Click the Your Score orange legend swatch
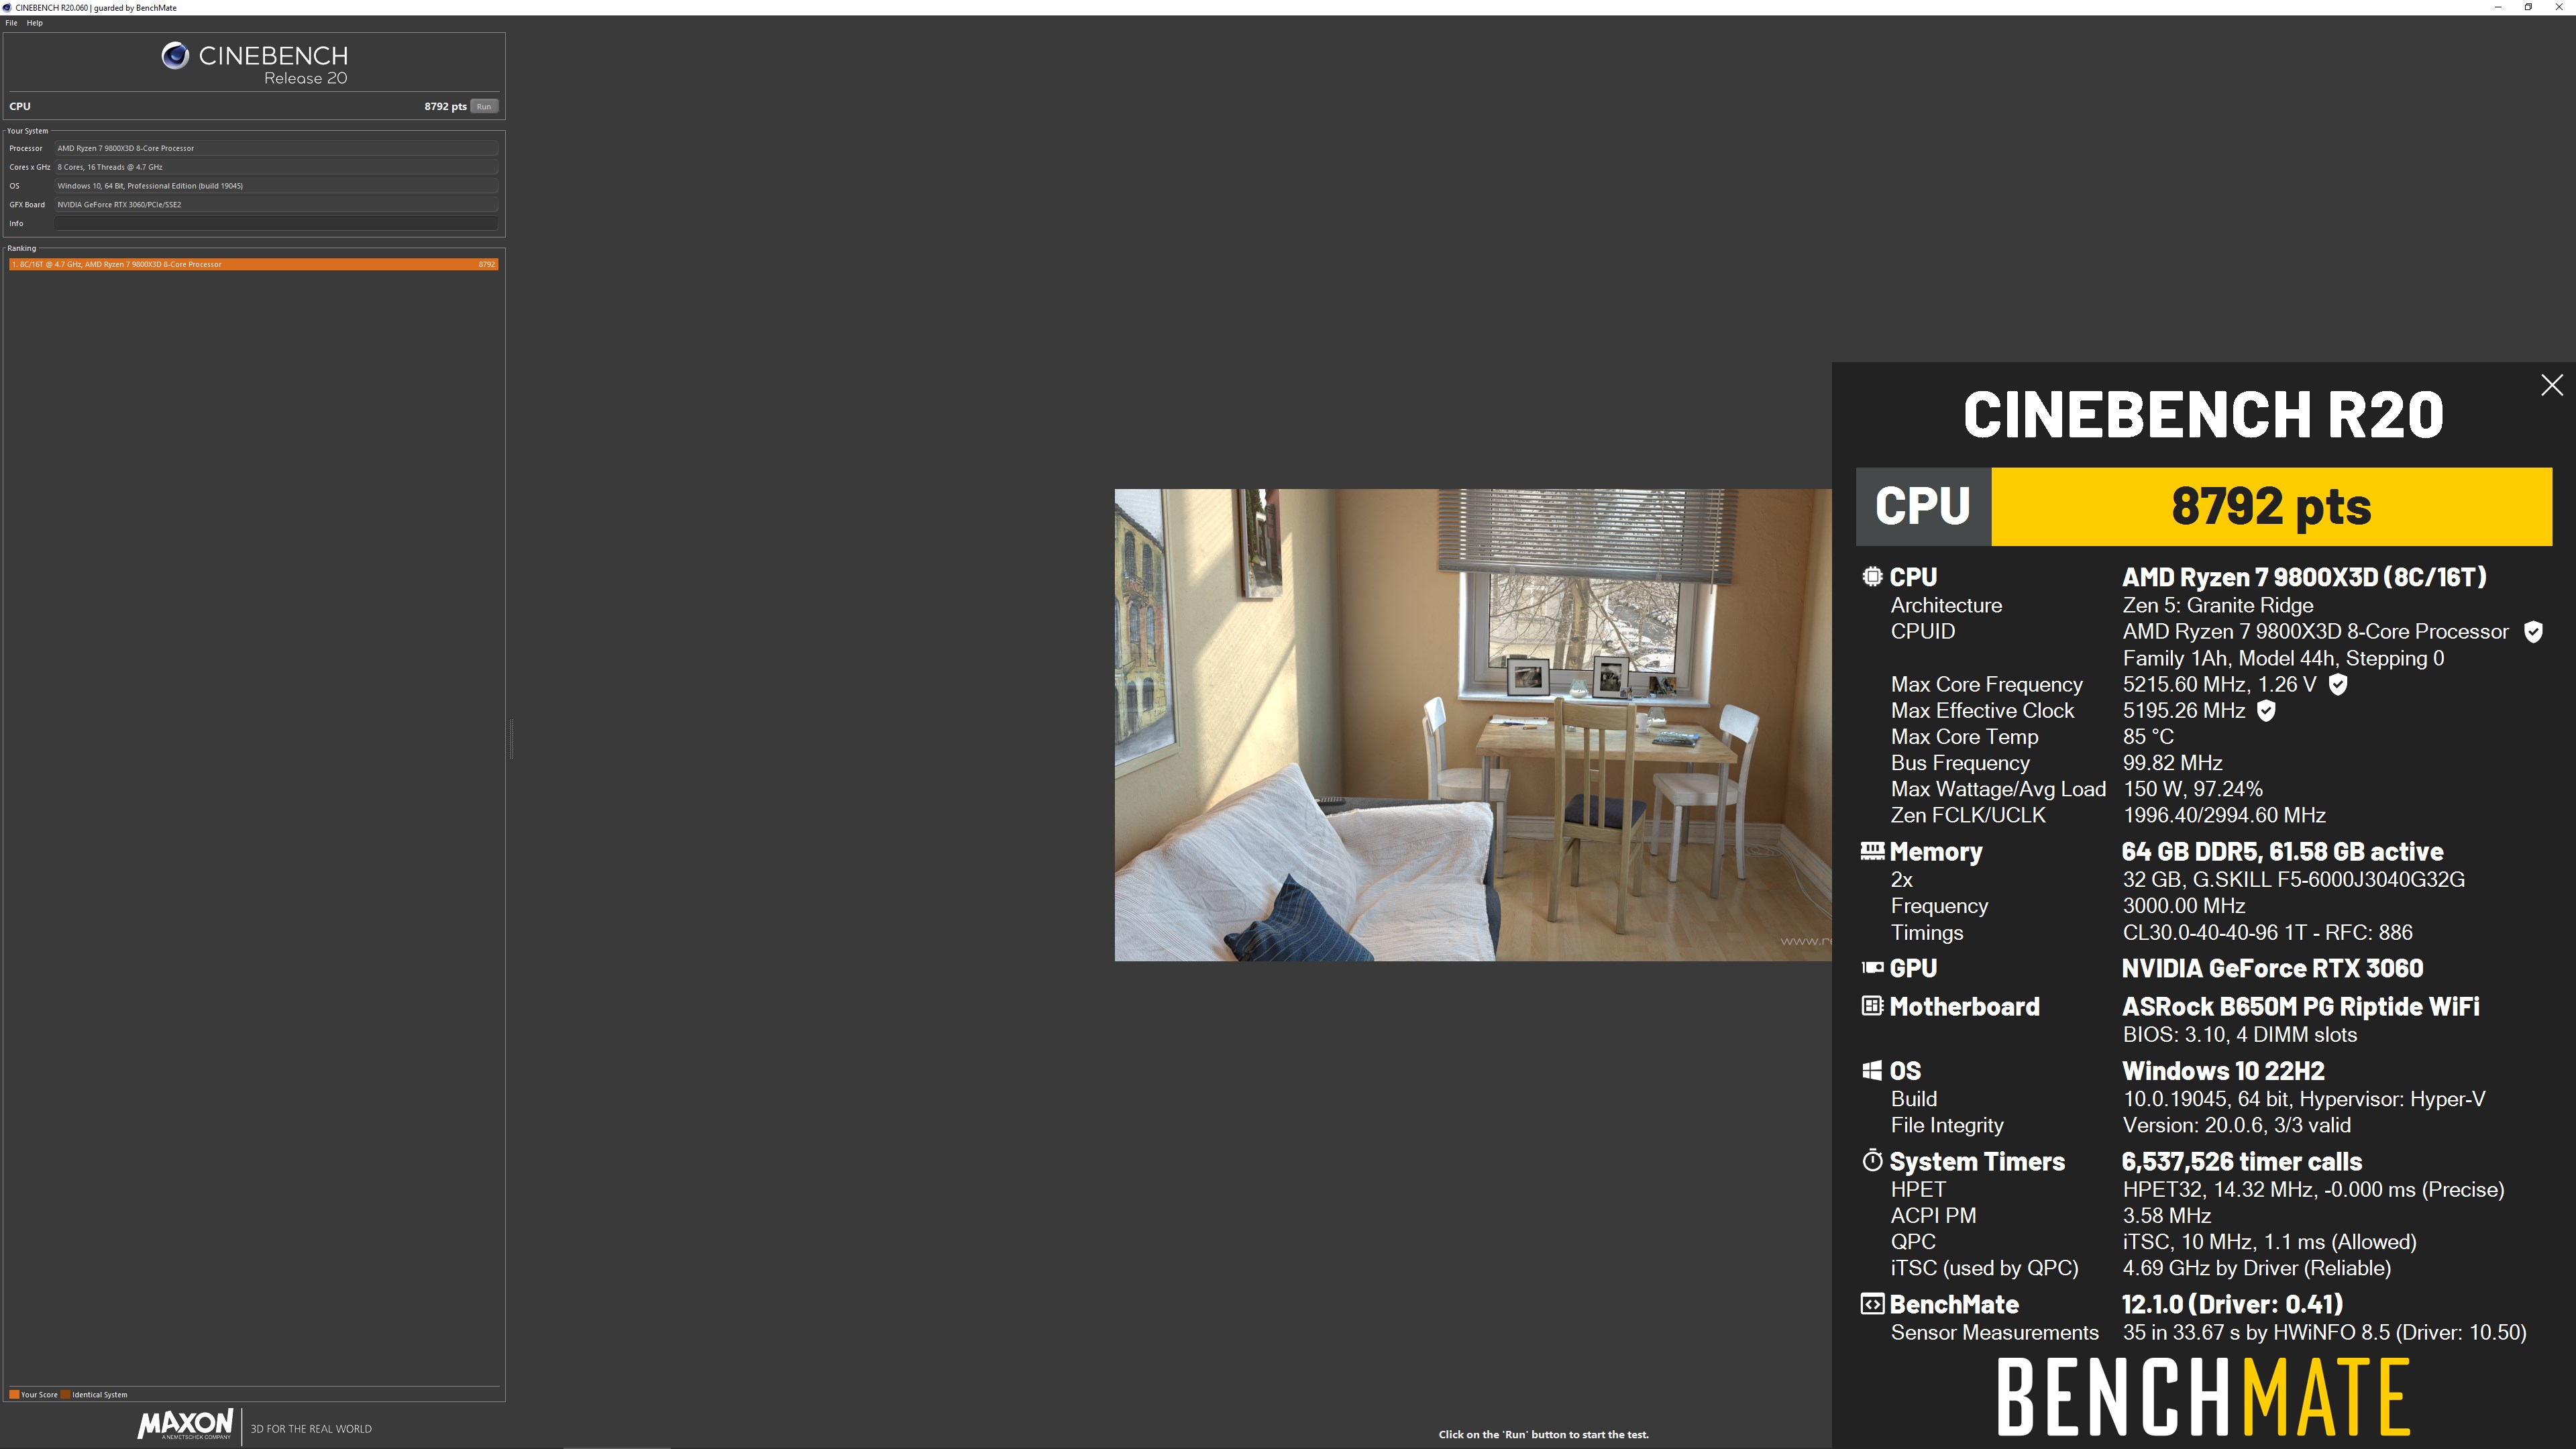This screenshot has height=1449, width=2576. (x=14, y=1394)
